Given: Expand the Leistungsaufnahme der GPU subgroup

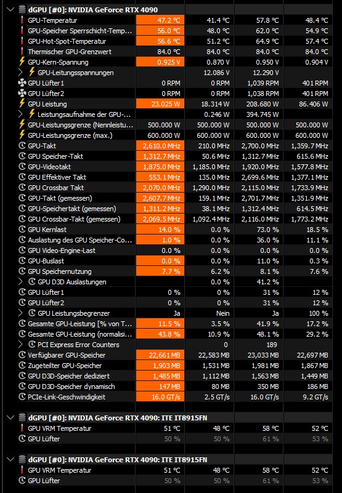Looking at the screenshot, I should [20, 114].
